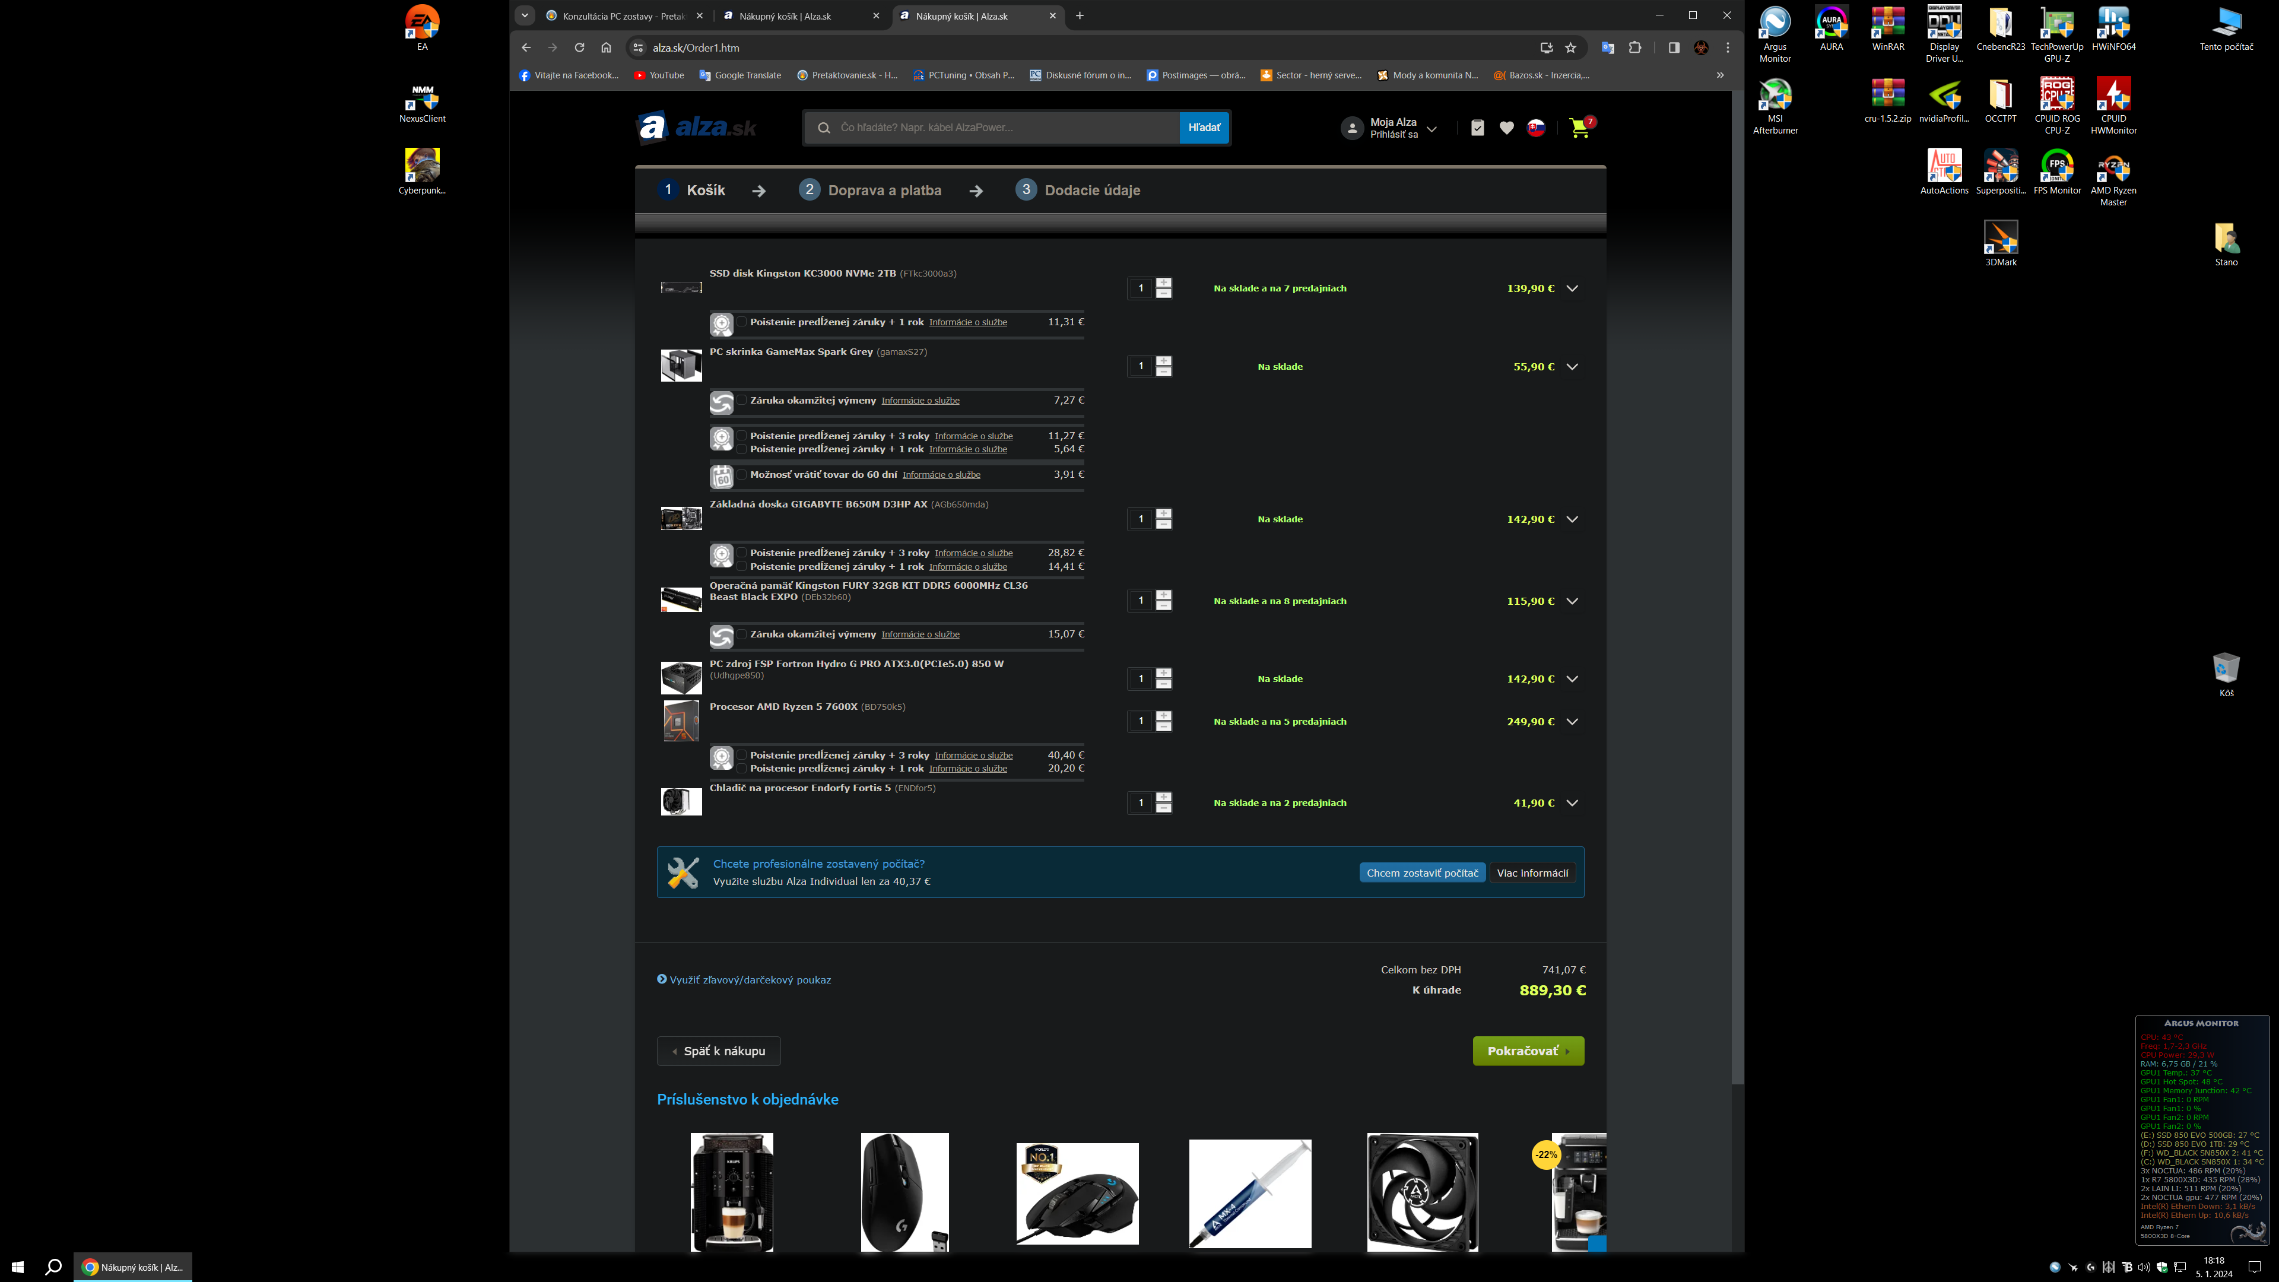This screenshot has height=1282, width=2279.
Task: Click Využiť zľavový/darčekový poukaz link
Action: coord(750,980)
